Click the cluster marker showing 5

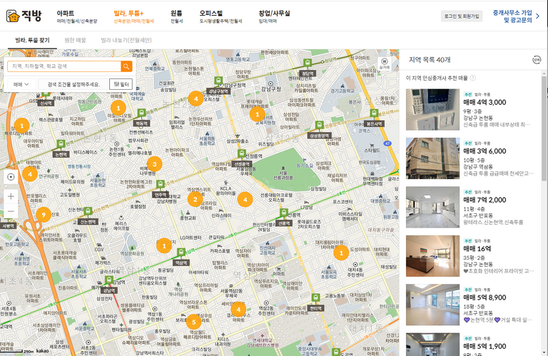point(193,322)
